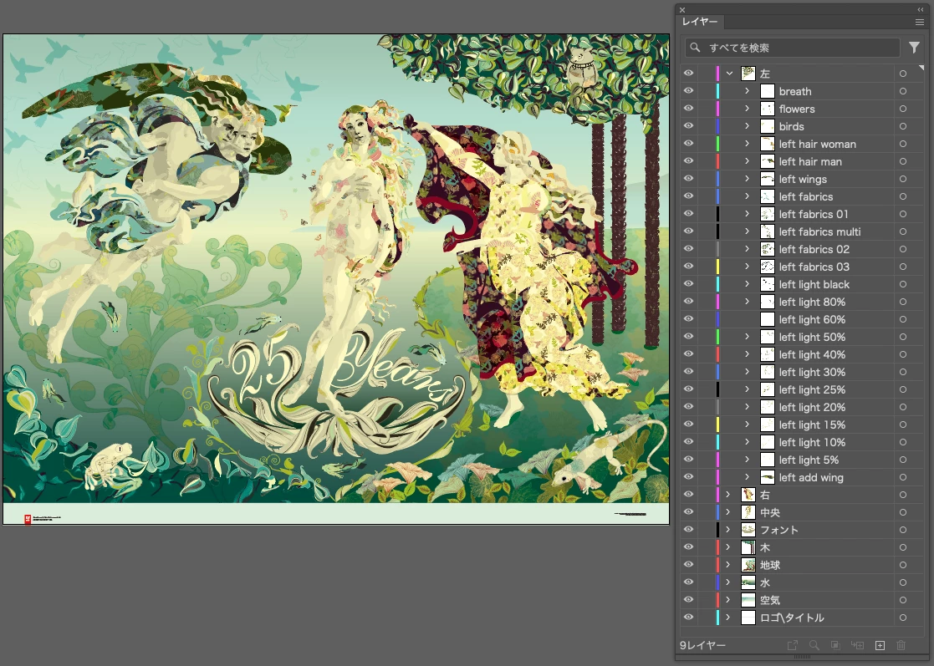
Task: Expand the left fabrics 01 sublayer
Action: pyautogui.click(x=747, y=214)
